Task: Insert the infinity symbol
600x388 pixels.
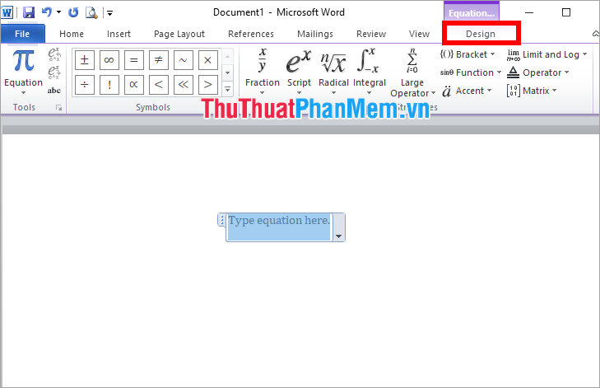Action: tap(109, 60)
